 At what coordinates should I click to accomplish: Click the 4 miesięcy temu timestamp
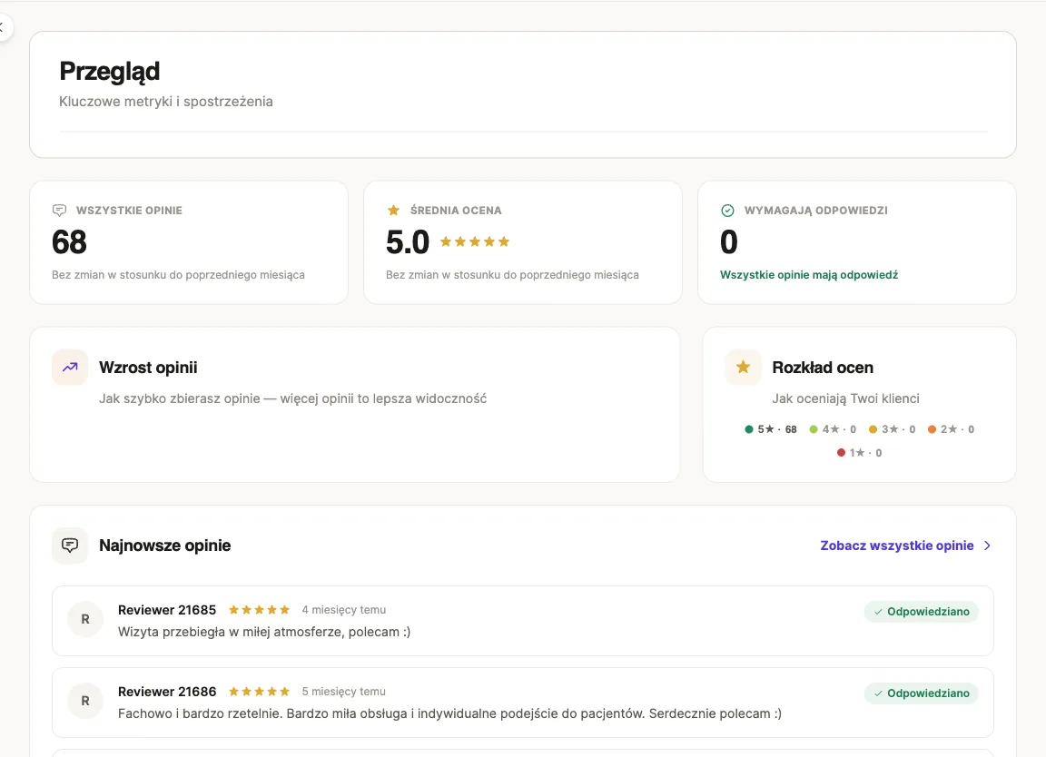pos(343,610)
